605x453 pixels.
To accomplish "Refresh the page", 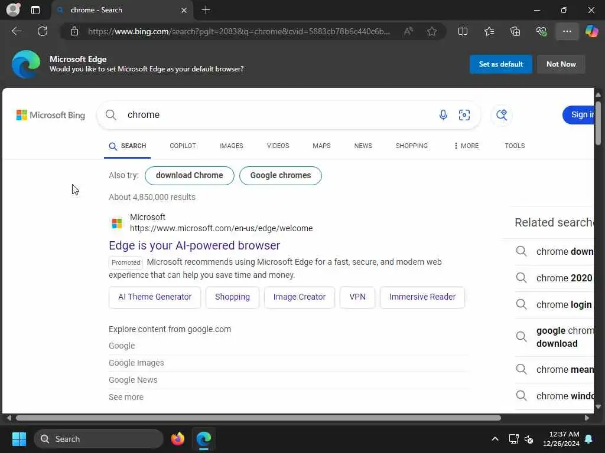I will coord(43,31).
